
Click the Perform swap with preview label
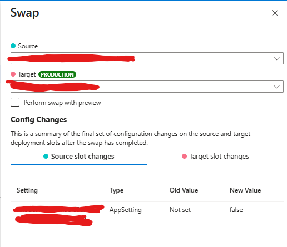pyautogui.click(x=62, y=103)
